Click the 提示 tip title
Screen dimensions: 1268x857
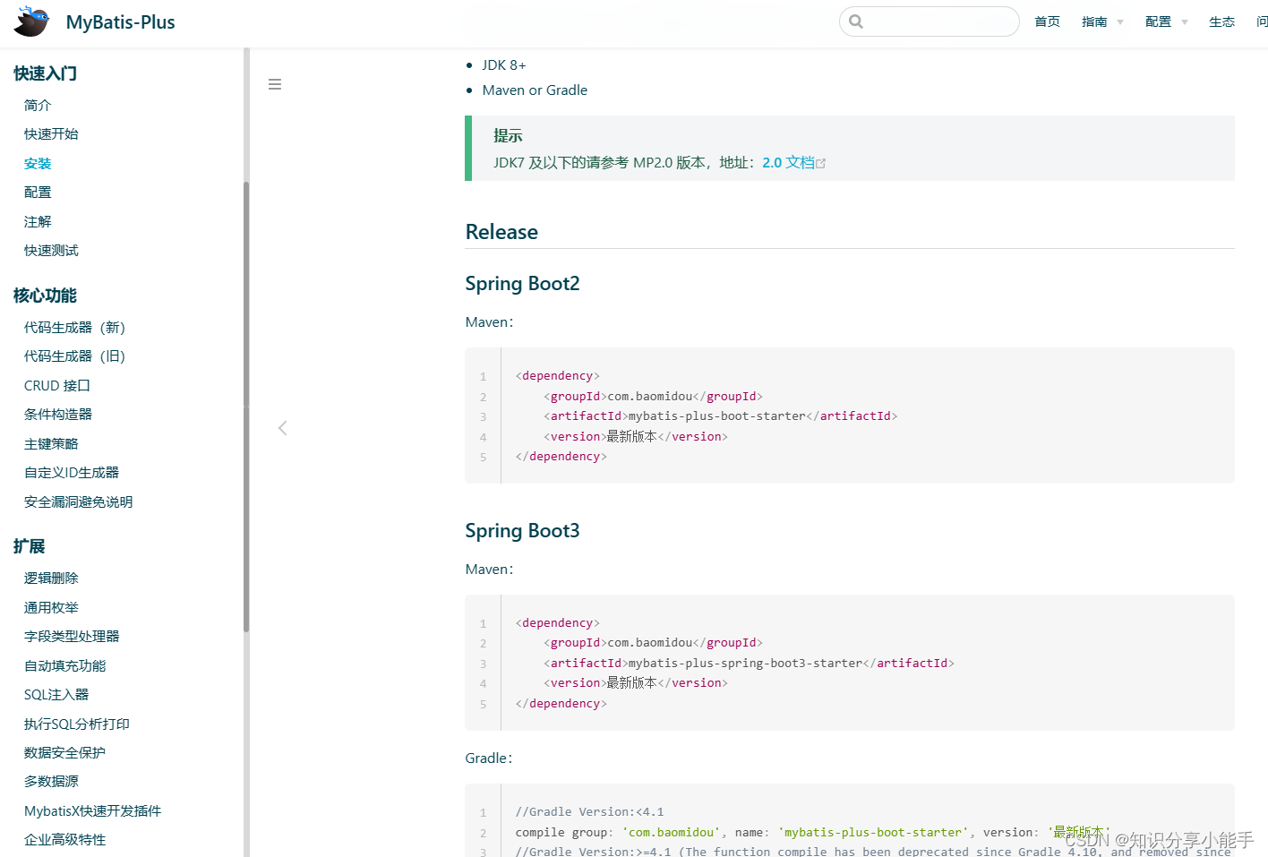tap(508, 136)
